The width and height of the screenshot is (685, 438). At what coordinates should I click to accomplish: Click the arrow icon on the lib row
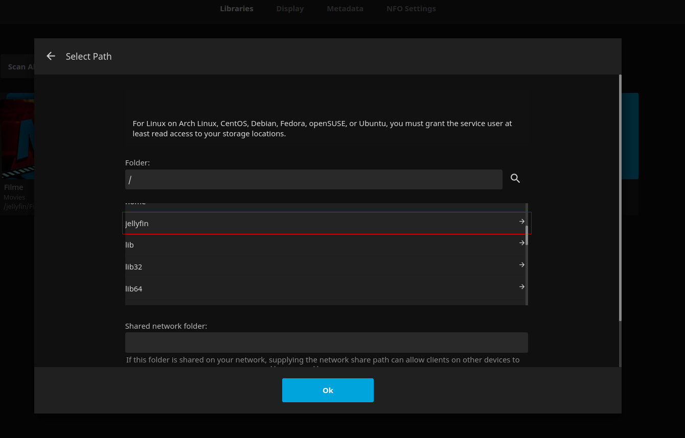click(x=521, y=243)
